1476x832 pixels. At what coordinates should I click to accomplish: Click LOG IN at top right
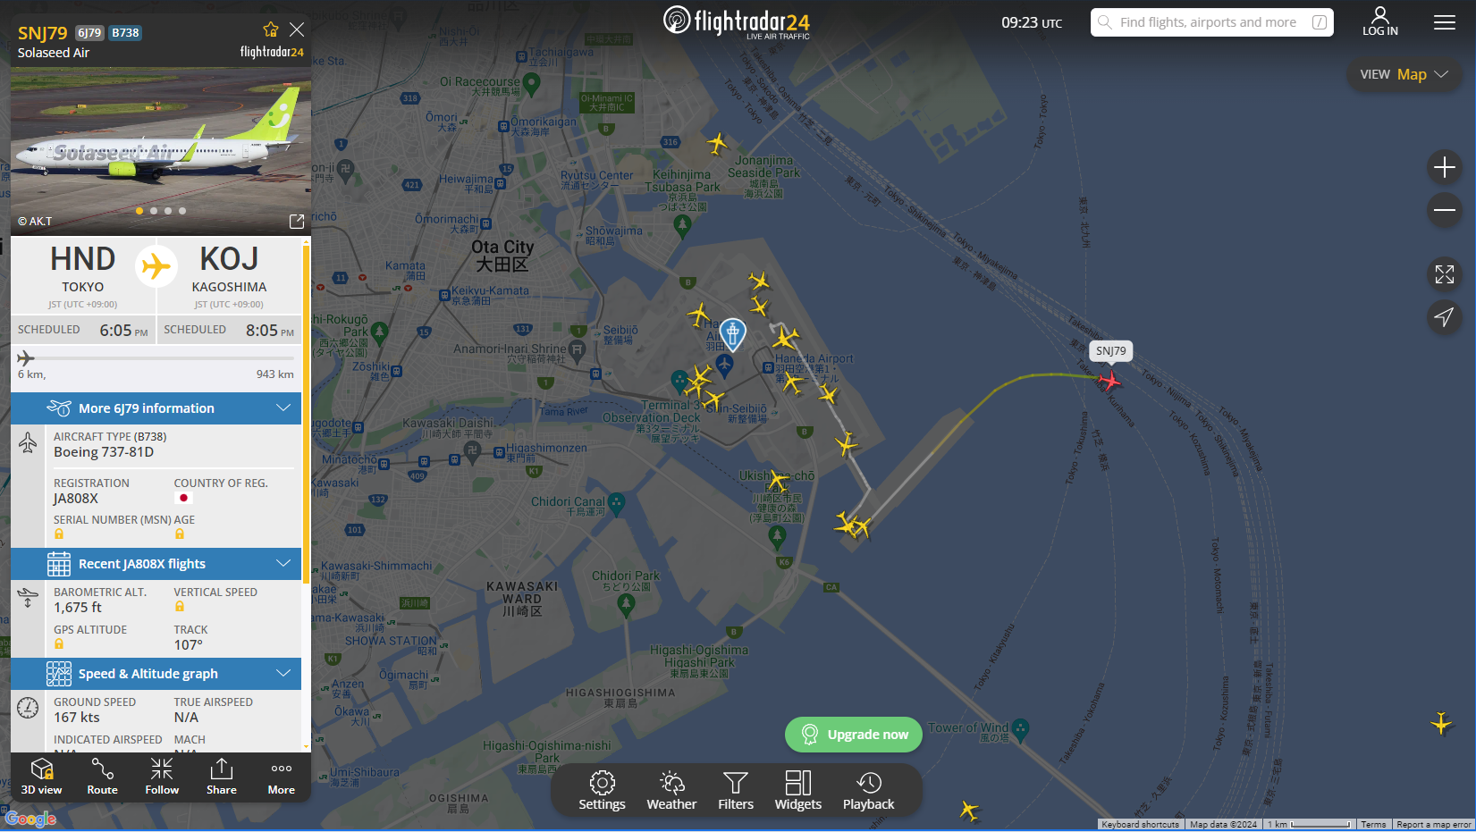tap(1380, 21)
